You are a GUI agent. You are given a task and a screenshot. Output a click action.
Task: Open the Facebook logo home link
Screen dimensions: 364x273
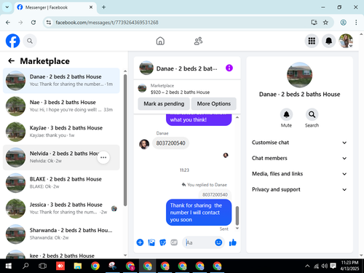pos(12,41)
